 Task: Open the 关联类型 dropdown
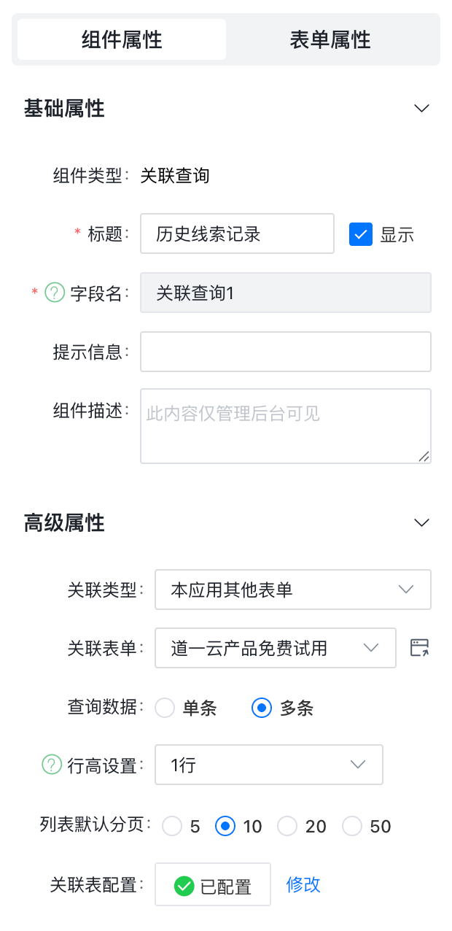(292, 590)
